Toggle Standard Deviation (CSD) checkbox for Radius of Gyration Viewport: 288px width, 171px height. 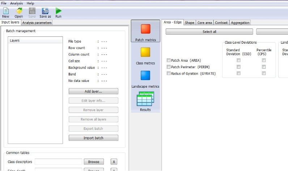(238, 74)
